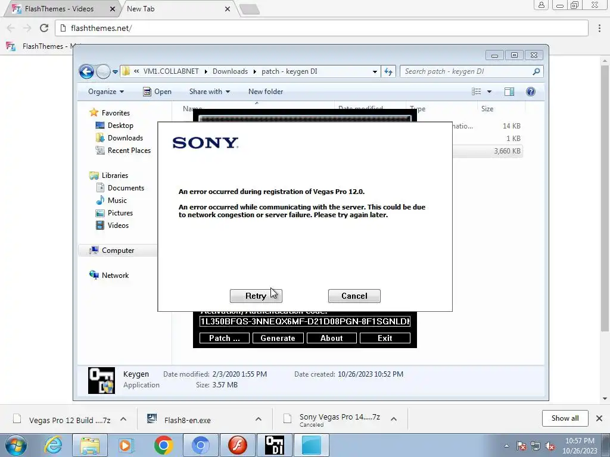610x457 pixels.
Task: Open Downloads in the Favorites list
Action: coord(125,138)
